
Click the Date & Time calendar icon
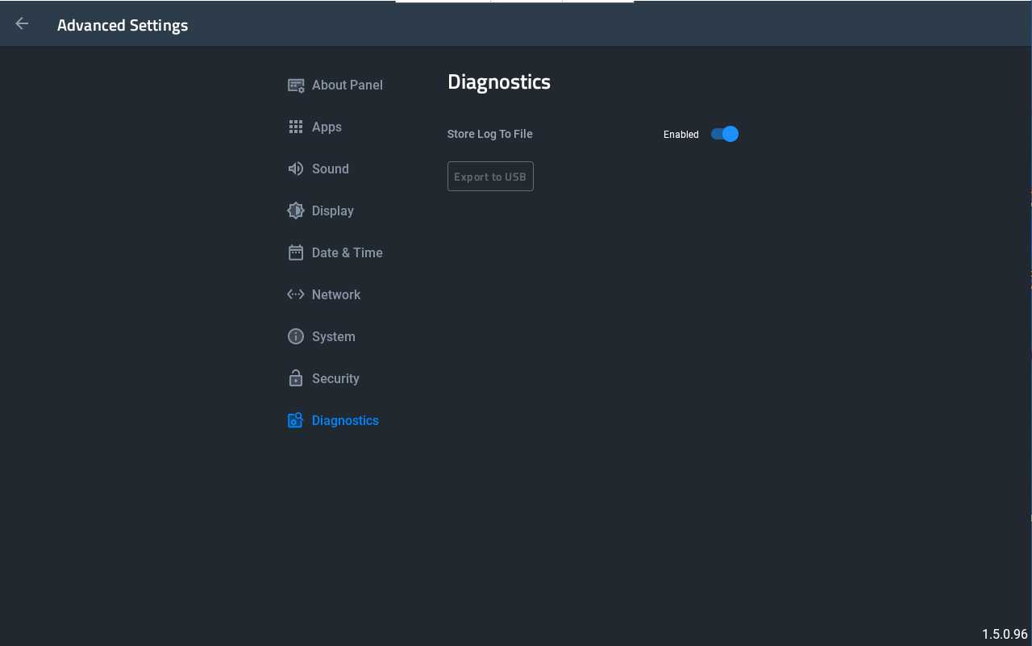click(x=296, y=252)
